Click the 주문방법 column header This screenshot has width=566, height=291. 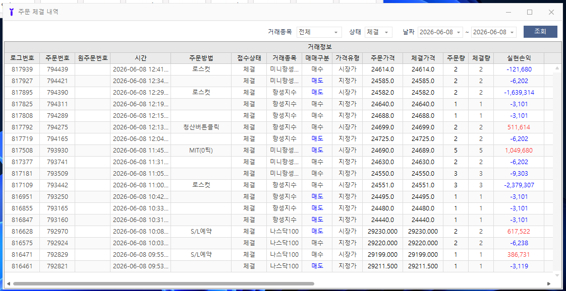coord(201,57)
